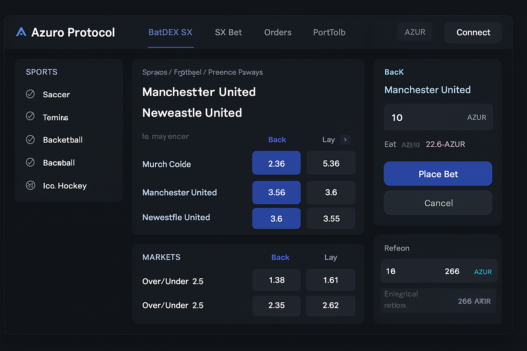Click the Ice Hockey sport icon
Screen dimensions: 527x351
[31, 185]
